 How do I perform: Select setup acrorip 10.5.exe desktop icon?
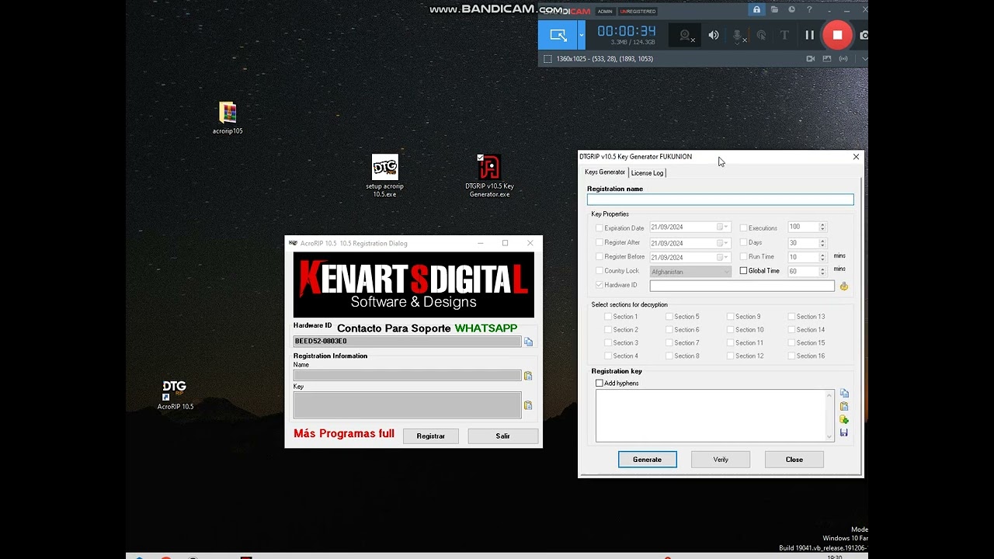(385, 175)
